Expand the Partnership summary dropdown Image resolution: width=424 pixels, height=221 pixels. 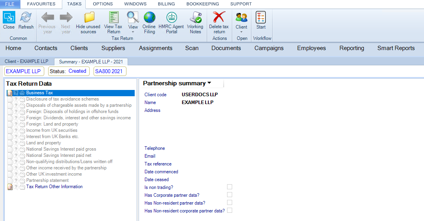click(x=209, y=83)
